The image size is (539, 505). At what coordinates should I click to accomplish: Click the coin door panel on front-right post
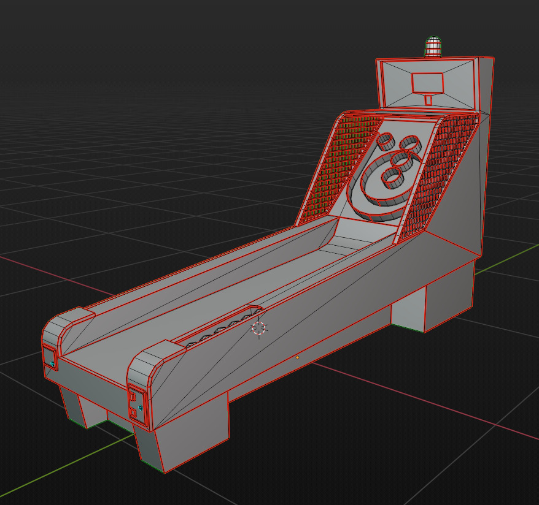(137, 405)
